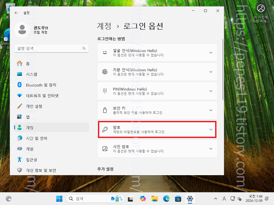Image resolution: width=274 pixels, height=205 pixels.
Task: Click the key icon for 암호
Action: pyautogui.click(x=105, y=129)
